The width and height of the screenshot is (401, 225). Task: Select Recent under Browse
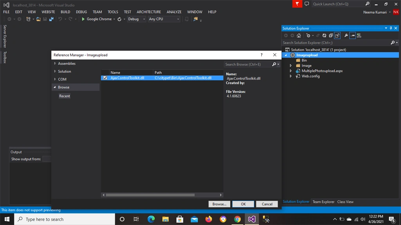pyautogui.click(x=65, y=96)
